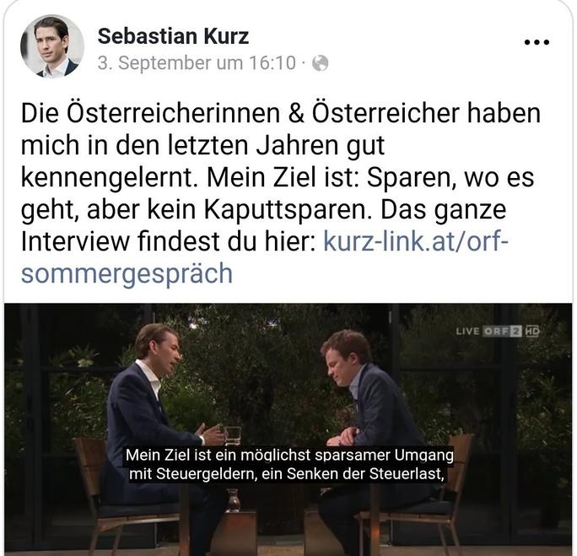Click the water glass on the table

click(x=233, y=435)
